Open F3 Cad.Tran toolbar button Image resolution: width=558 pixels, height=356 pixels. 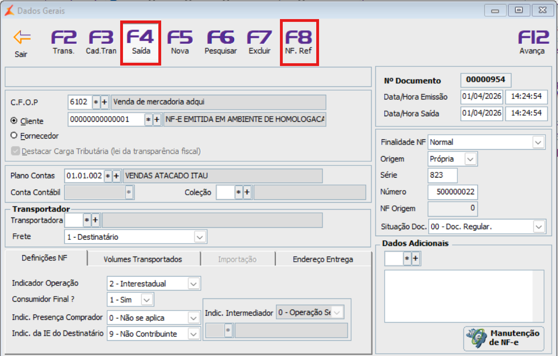[x=101, y=42]
